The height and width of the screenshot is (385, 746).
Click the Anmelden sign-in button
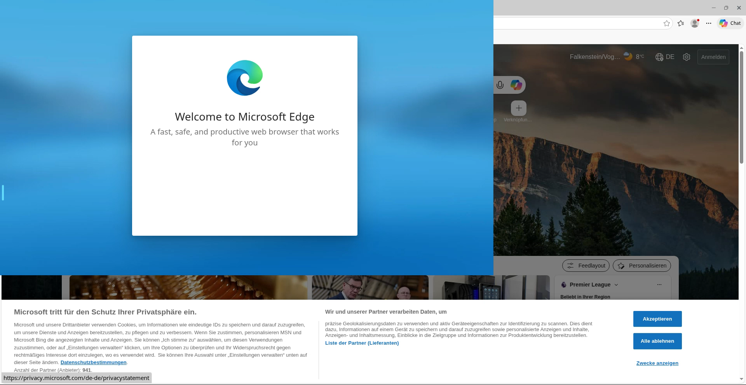pyautogui.click(x=713, y=57)
